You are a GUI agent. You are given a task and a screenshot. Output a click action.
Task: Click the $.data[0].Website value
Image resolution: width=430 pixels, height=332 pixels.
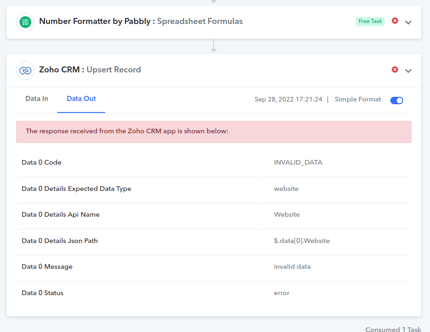click(302, 241)
